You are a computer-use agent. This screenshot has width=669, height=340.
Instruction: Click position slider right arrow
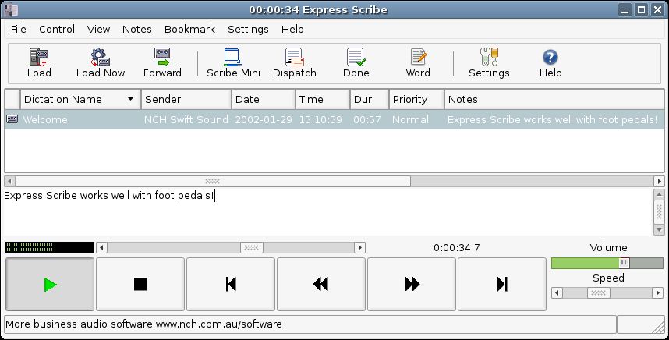click(359, 247)
